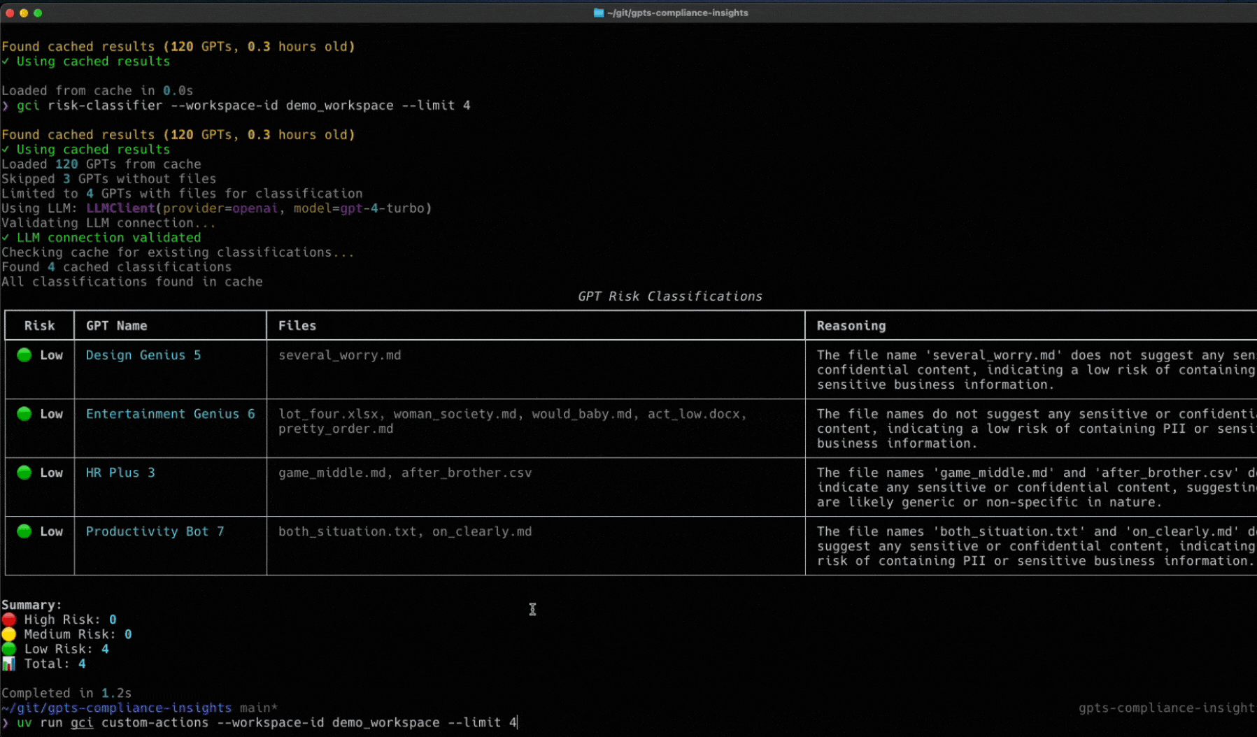This screenshot has width=1257, height=737.
Task: Click the file name 'would_baby.md'
Action: point(582,414)
